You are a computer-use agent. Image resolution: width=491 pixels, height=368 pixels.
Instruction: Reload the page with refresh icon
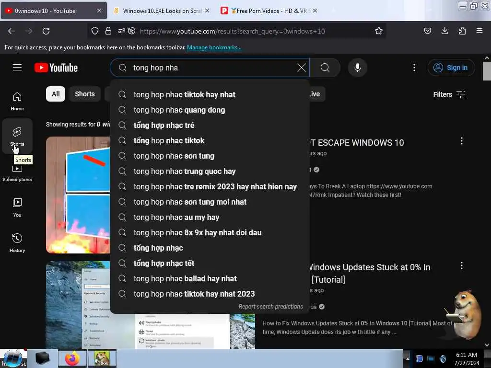coord(46,31)
